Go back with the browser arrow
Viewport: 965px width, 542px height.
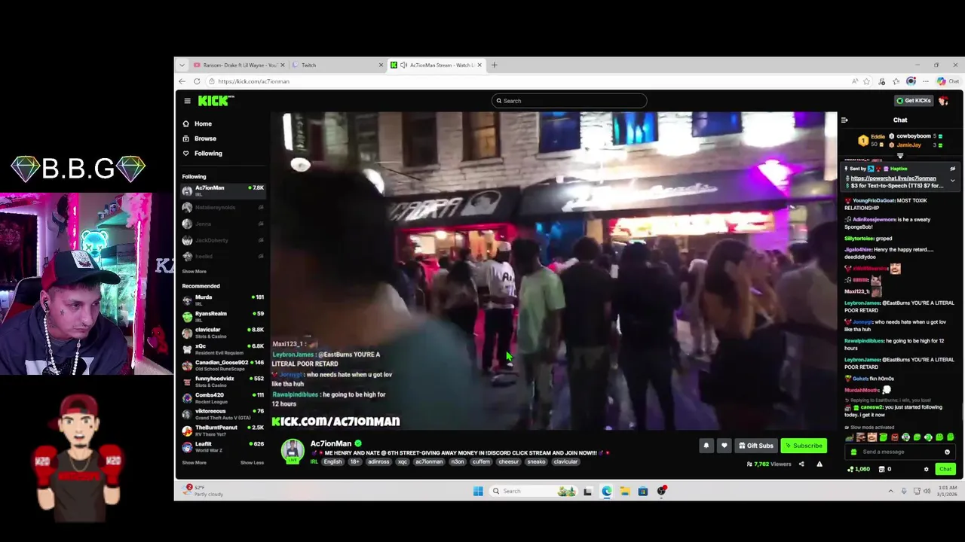[182, 81]
